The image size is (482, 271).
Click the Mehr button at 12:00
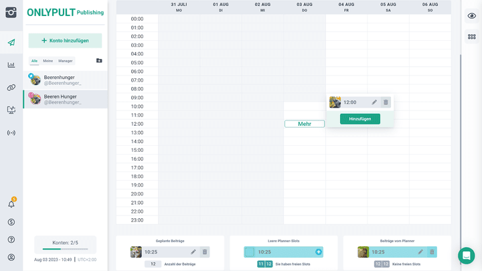click(305, 124)
